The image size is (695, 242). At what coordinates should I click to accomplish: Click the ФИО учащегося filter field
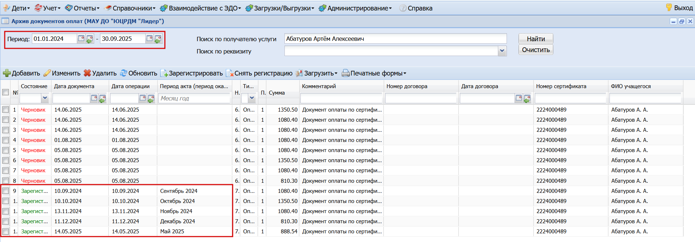pyautogui.click(x=645, y=98)
